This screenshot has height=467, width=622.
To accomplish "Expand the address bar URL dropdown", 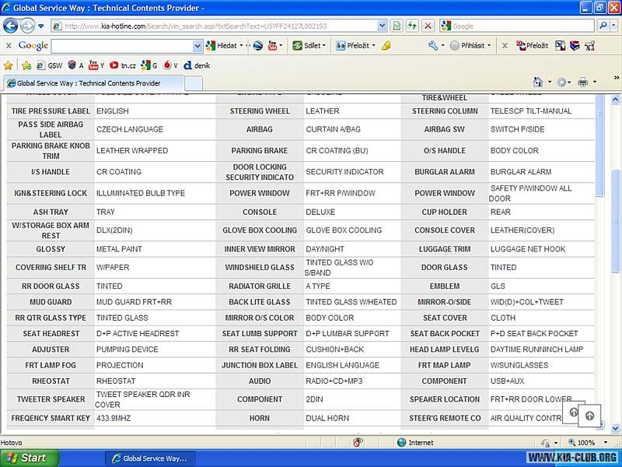I will (x=381, y=26).
